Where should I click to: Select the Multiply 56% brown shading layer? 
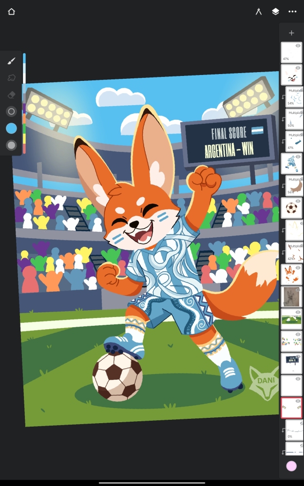[294, 186]
